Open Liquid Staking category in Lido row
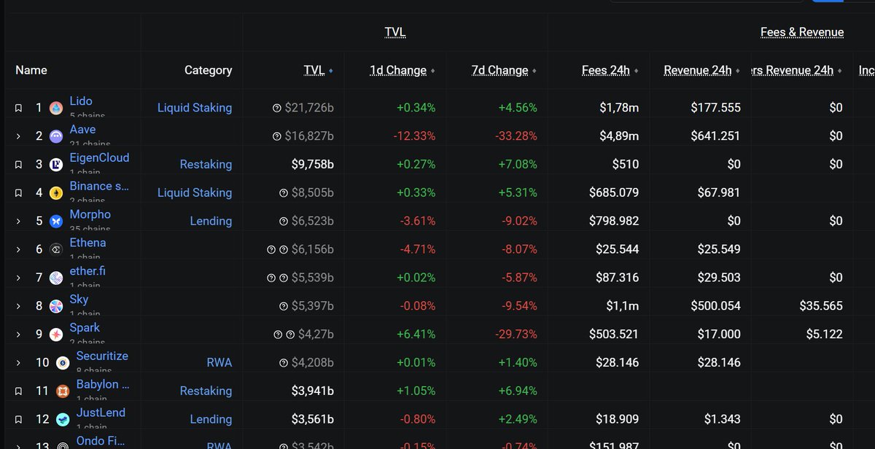The image size is (875, 449). (195, 108)
